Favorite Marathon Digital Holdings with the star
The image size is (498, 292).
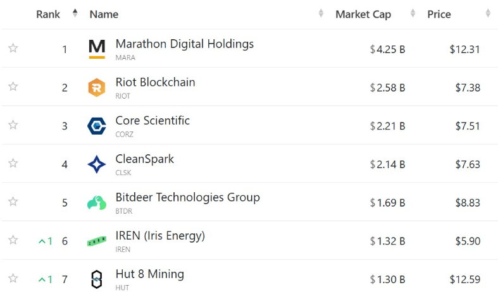point(13,48)
